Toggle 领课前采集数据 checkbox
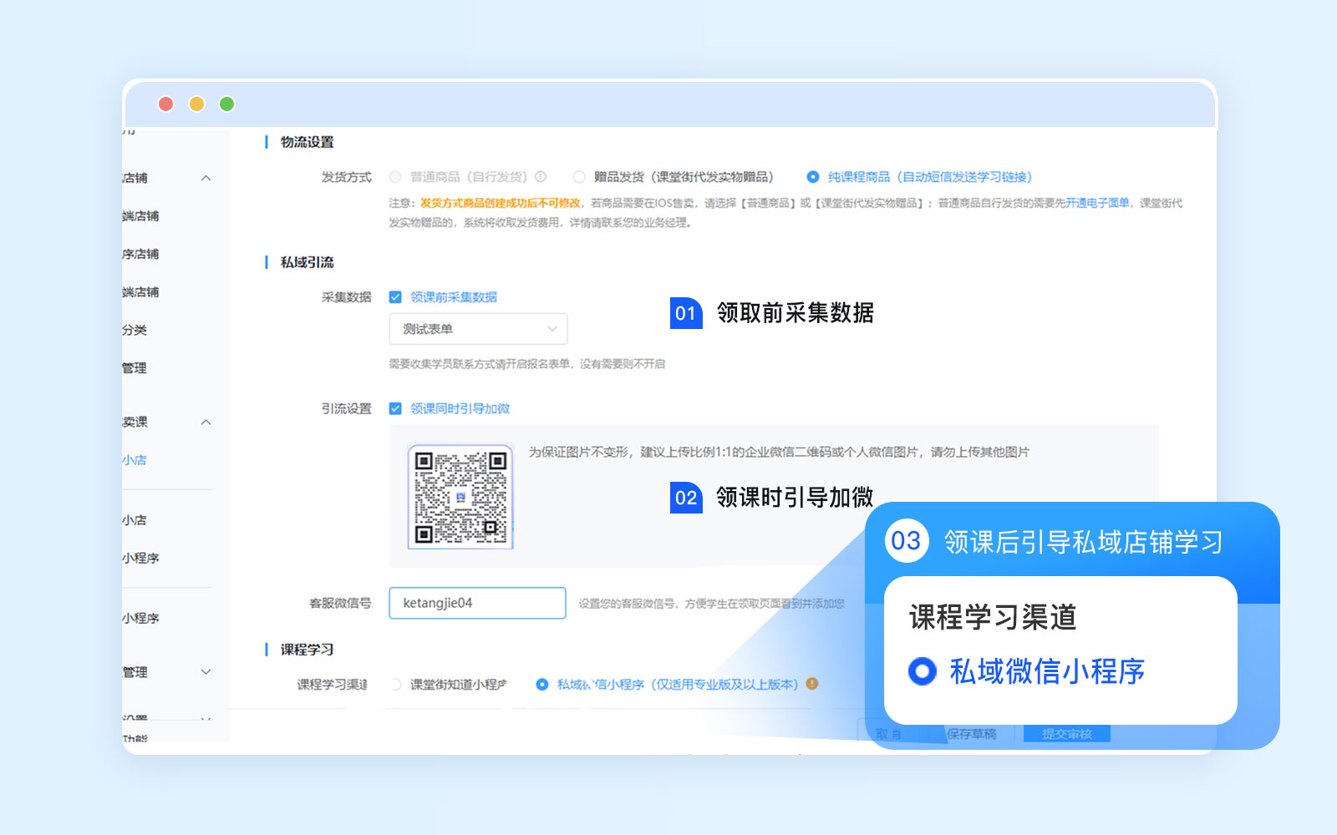This screenshot has height=835, width=1337. coord(395,297)
